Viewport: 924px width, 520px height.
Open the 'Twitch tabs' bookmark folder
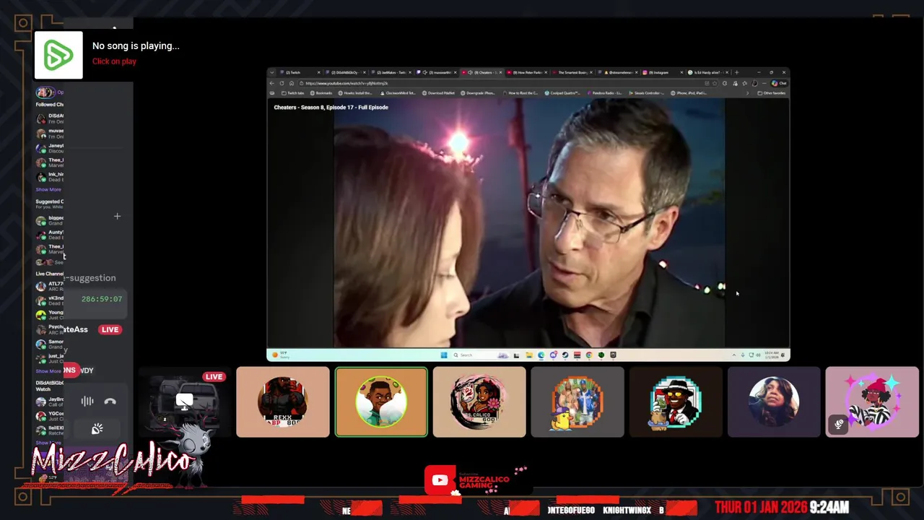coord(292,93)
